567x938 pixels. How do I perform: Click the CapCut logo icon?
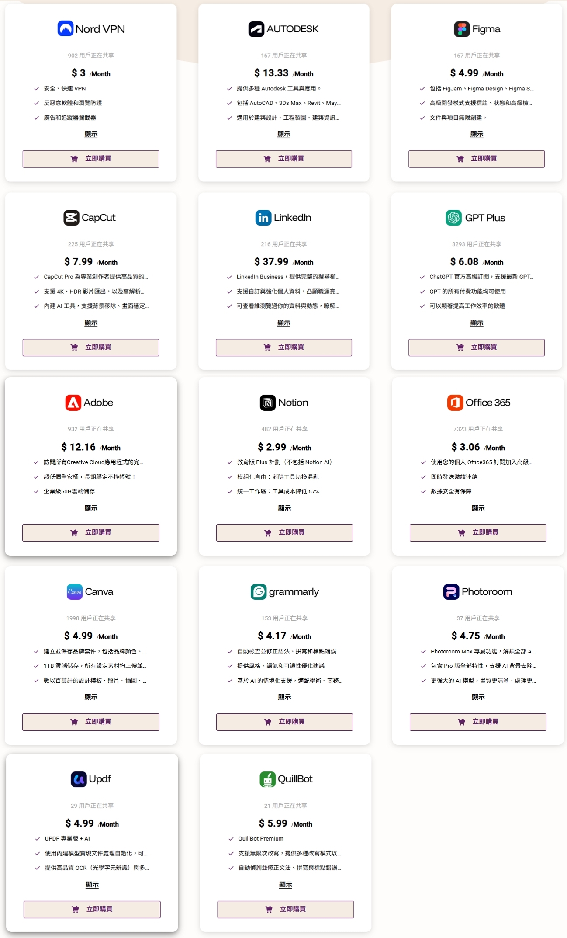point(71,218)
